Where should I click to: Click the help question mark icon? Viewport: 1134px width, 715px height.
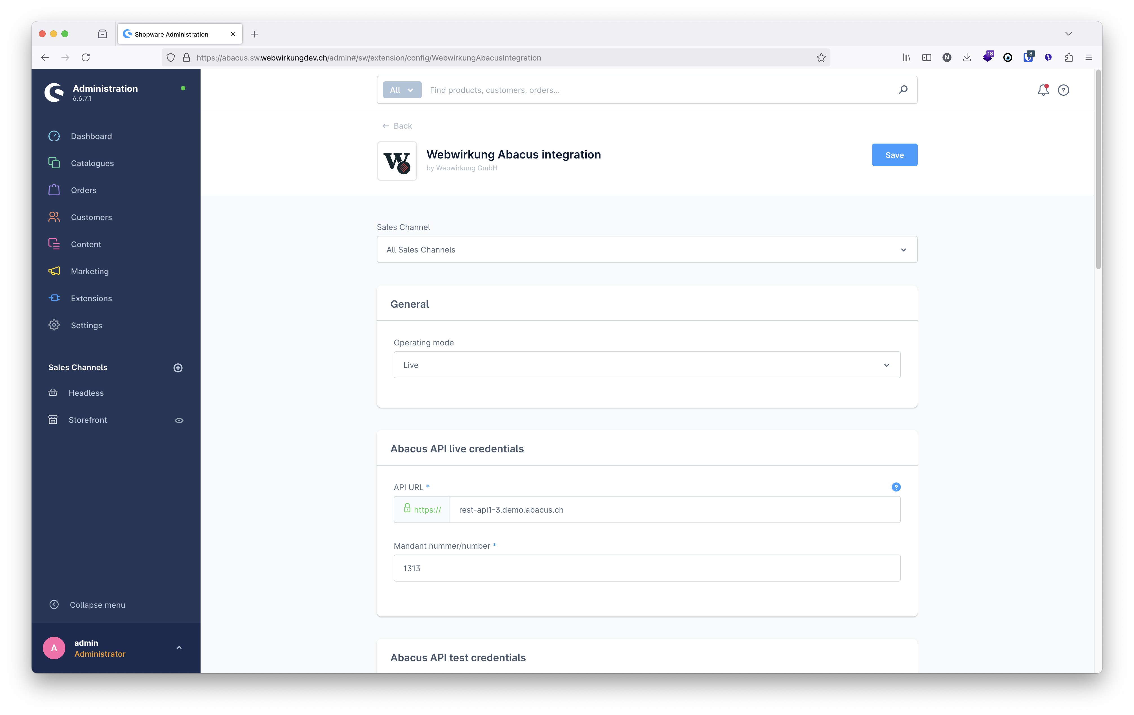click(1063, 90)
